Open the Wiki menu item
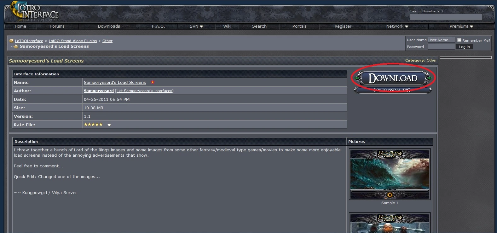 pos(227,26)
